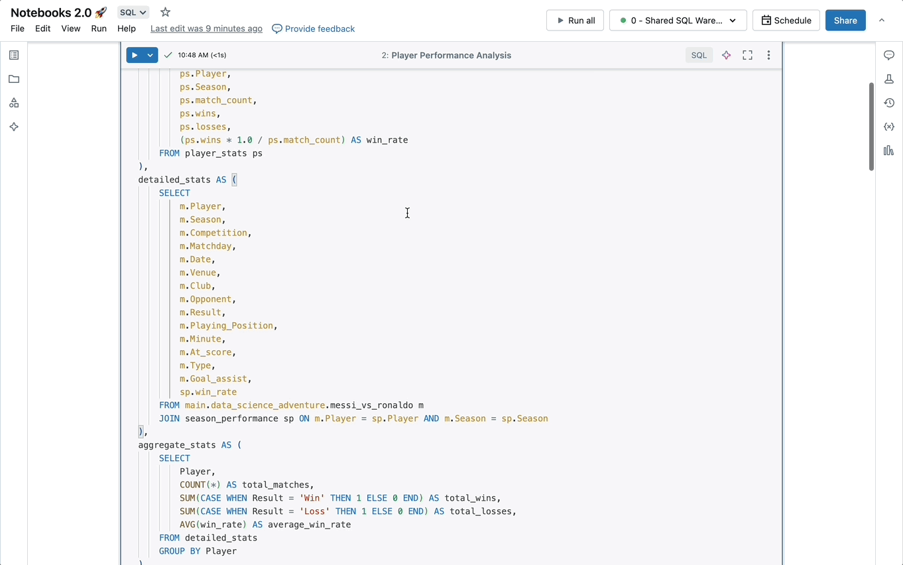The width and height of the screenshot is (903, 565).
Task: Open the cell kebab menu
Action: pos(768,55)
